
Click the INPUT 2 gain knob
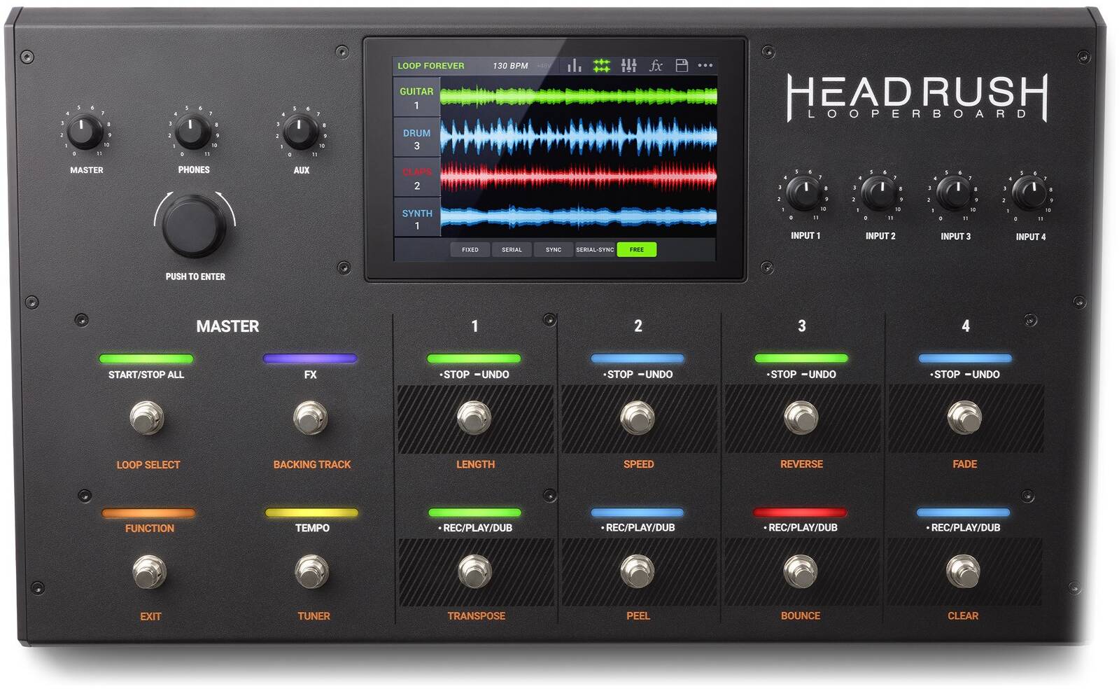click(879, 193)
